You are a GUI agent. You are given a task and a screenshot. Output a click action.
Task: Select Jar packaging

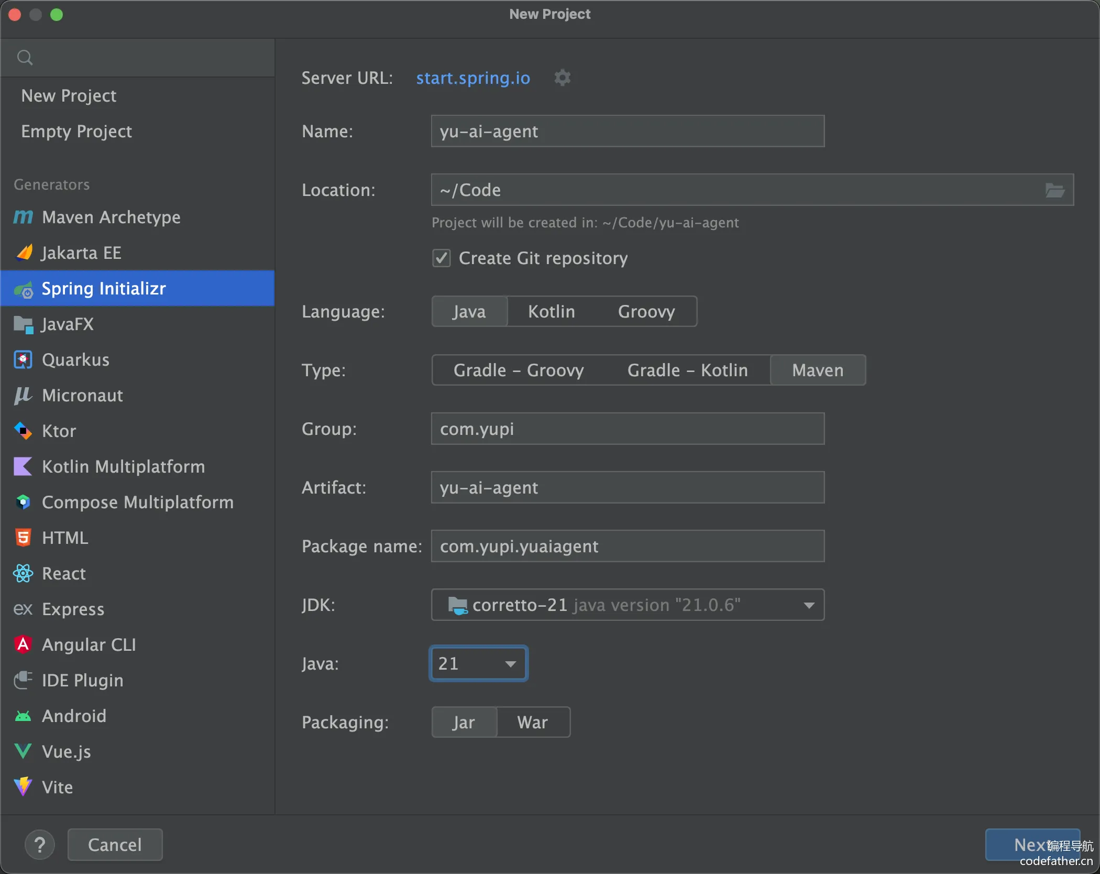tap(464, 723)
